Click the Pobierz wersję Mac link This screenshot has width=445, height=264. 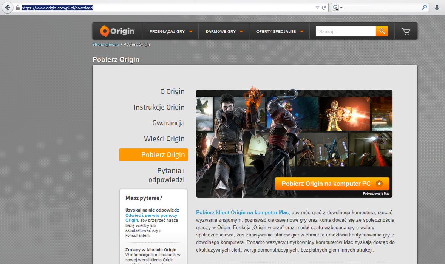pyautogui.click(x=376, y=194)
